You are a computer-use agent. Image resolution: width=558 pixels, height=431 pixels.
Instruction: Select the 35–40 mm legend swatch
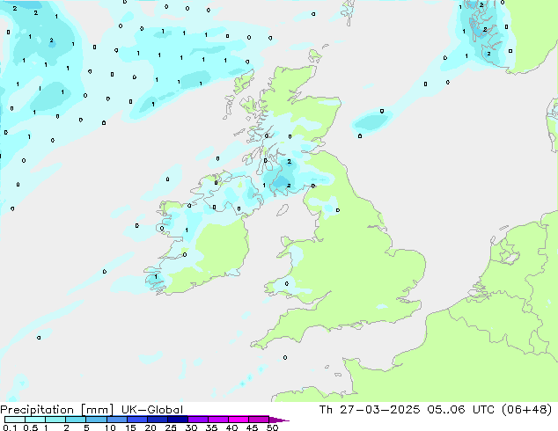click(218, 420)
